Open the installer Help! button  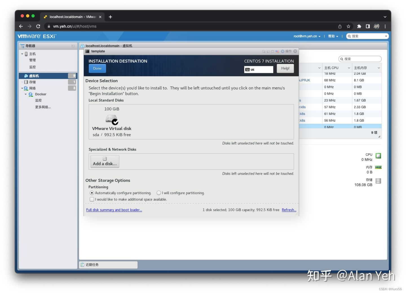(285, 68)
